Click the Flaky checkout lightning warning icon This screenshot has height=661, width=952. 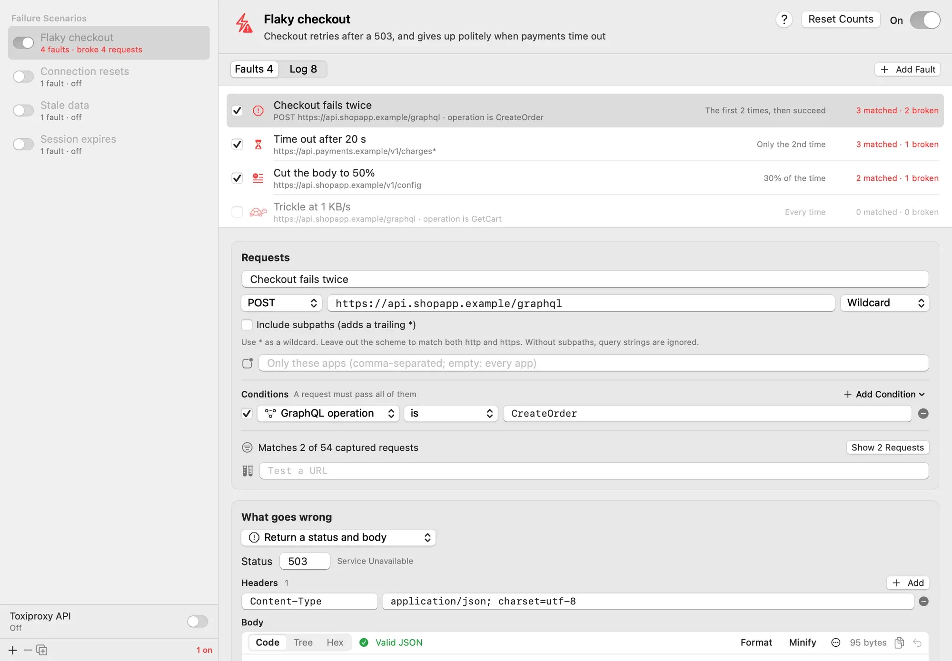pos(244,23)
